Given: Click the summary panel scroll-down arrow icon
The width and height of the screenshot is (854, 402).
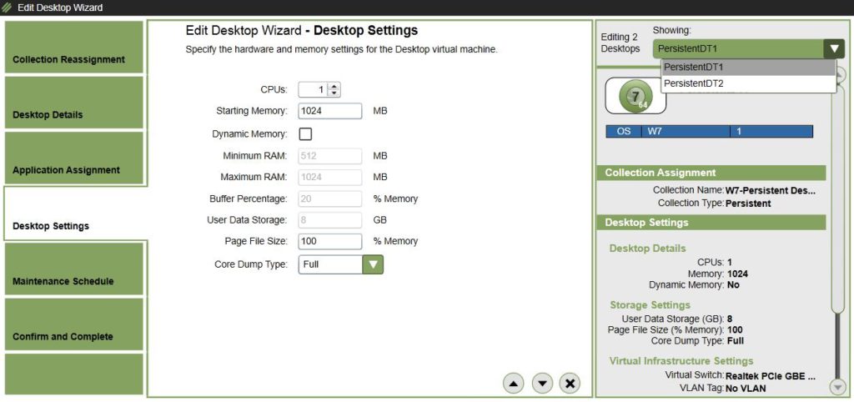Looking at the screenshot, I should point(837,387).
